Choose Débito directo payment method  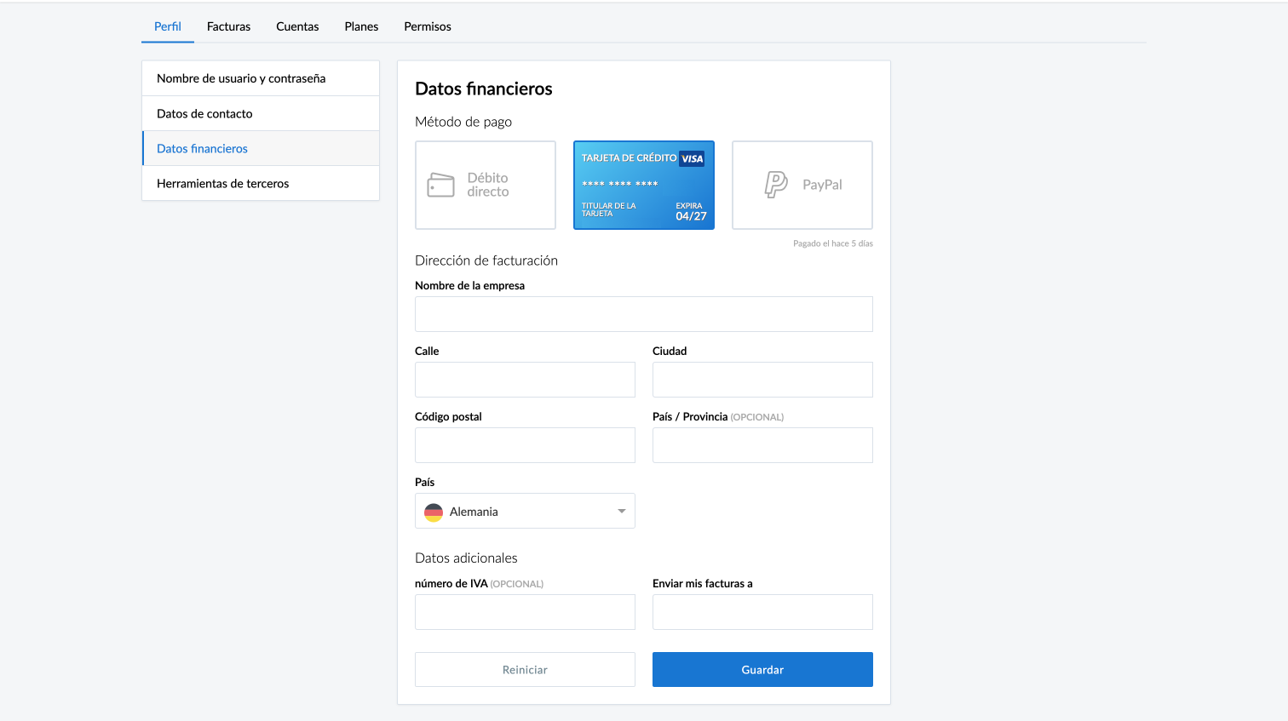486,185
